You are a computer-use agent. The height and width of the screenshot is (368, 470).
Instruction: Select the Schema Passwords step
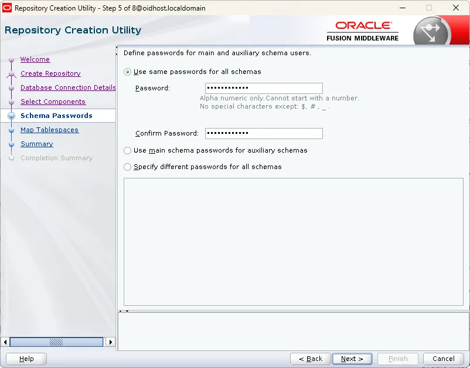[56, 116]
